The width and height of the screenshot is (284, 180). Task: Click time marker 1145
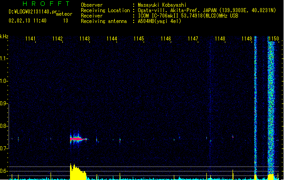[x=139, y=39]
